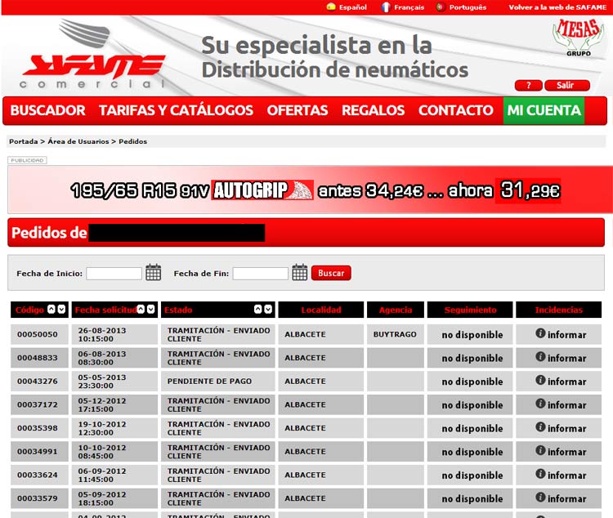The height and width of the screenshot is (518, 613).
Task: Click the Fecha de Fin date field
Action: tap(261, 273)
